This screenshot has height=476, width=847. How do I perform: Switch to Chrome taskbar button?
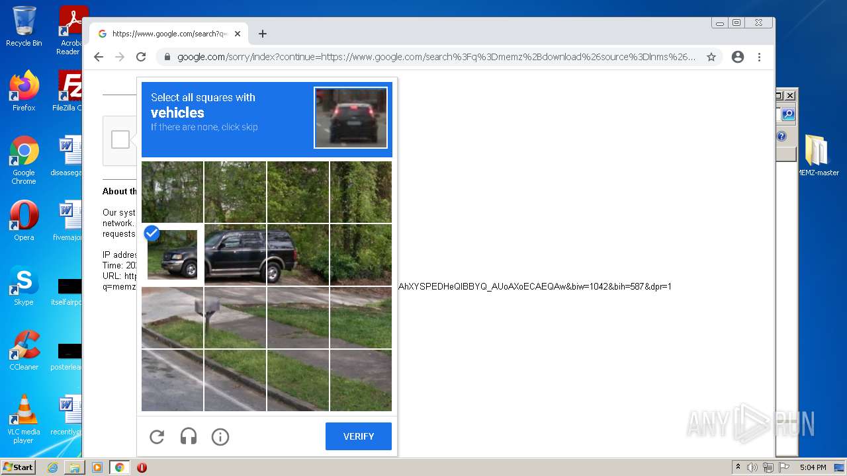tap(119, 467)
